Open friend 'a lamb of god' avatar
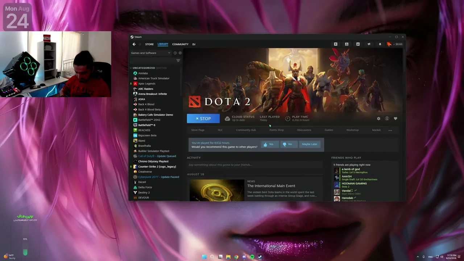The image size is (464, 261). point(337,171)
